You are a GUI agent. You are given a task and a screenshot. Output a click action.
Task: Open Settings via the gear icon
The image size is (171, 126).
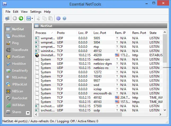click(x=58, y=18)
